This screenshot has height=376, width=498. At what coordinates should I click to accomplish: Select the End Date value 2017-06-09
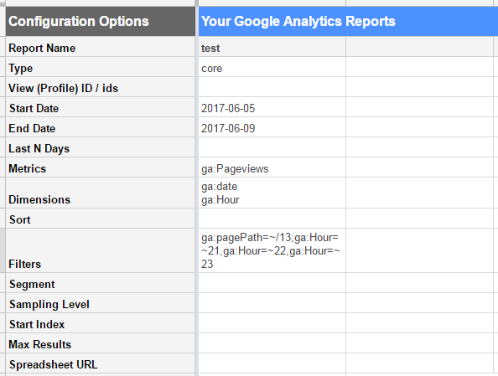point(272,127)
